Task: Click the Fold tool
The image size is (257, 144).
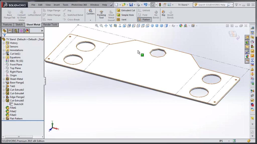Action: point(143,15)
